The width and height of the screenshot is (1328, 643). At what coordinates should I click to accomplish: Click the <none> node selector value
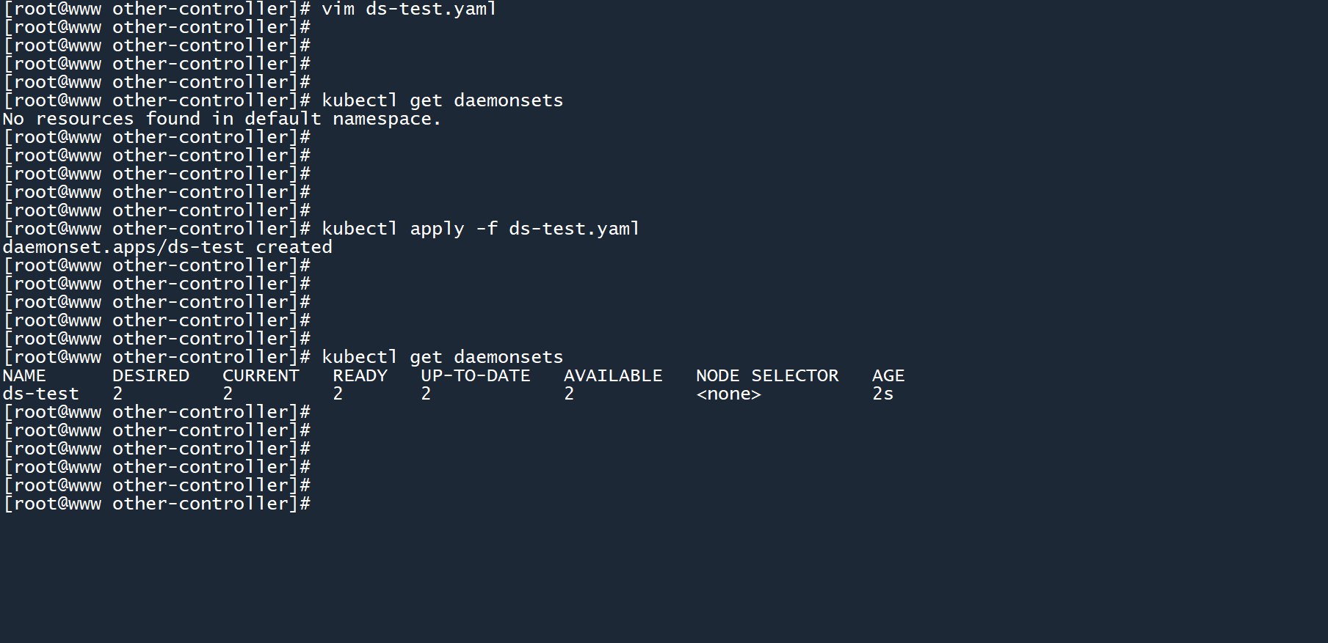[x=728, y=394]
